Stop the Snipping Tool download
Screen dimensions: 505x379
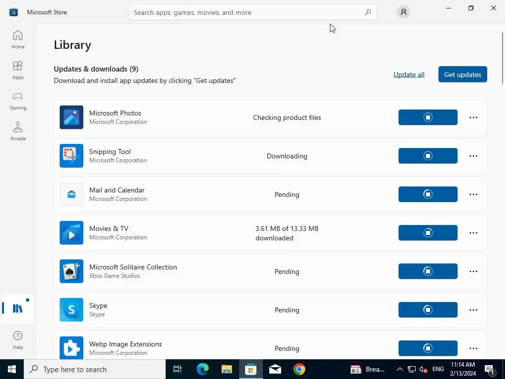pyautogui.click(x=428, y=155)
